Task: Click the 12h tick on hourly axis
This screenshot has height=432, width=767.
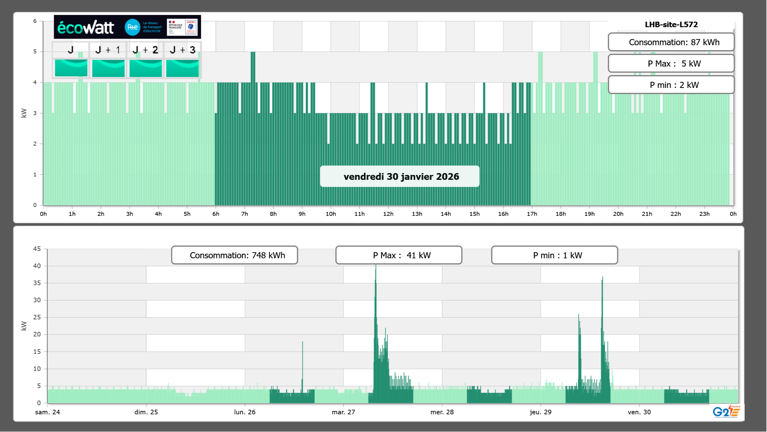Action: click(x=388, y=214)
